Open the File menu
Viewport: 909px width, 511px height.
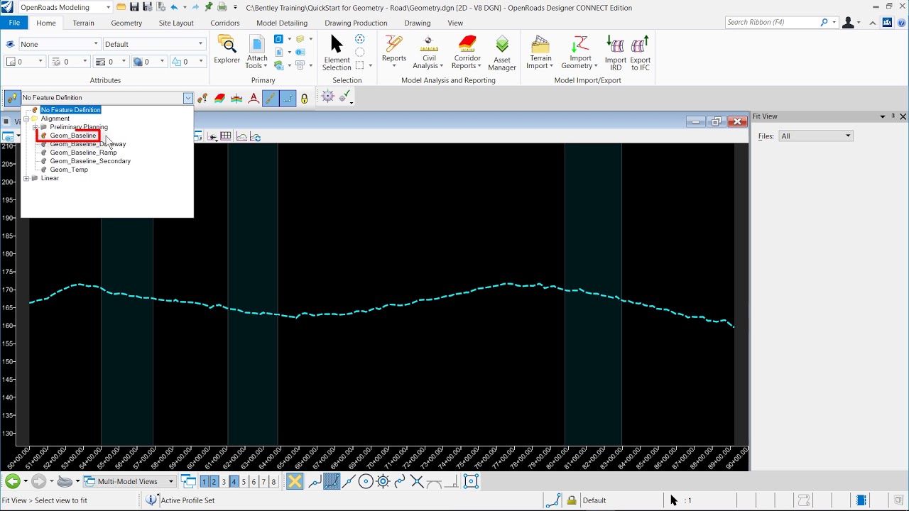[13, 23]
